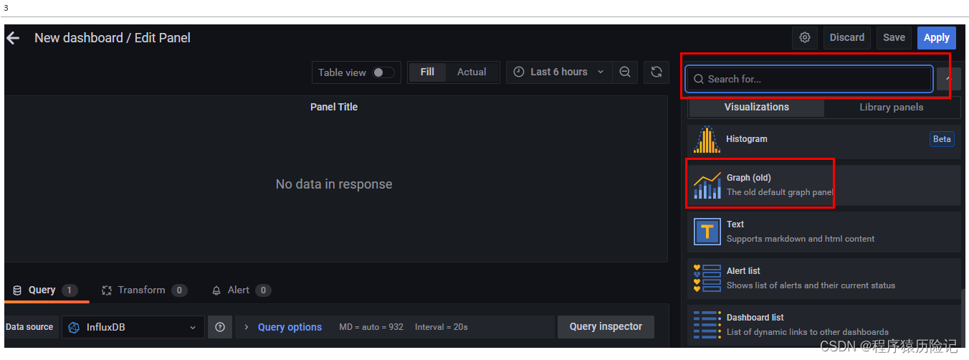969x360 pixels.
Task: Click the Panel Title header
Action: pos(334,107)
